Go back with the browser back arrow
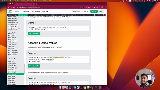Image resolution: width=160 pixels, height=90 pixels. (9, 7)
